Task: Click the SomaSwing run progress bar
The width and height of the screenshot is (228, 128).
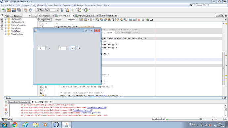Action: click(183, 119)
